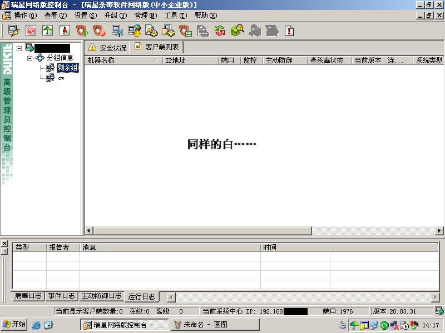Switch to the 客户端列表 tab
Screen dimensions: 445x333
[x=156, y=47]
